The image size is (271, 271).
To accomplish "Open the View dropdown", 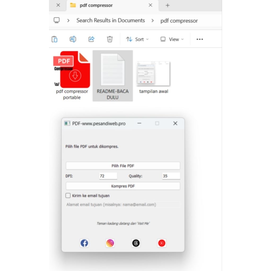I will 171,39.
